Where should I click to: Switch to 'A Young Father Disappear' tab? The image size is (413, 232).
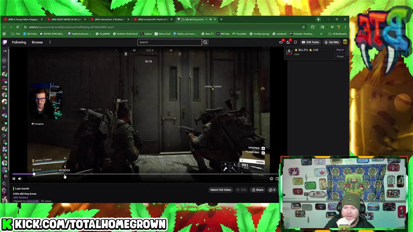(x=23, y=19)
